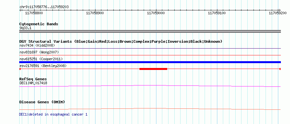This screenshot has height=124, width=290.
Task: Open variant label esv2176591 (Bentley2008)
Action: (43, 66)
